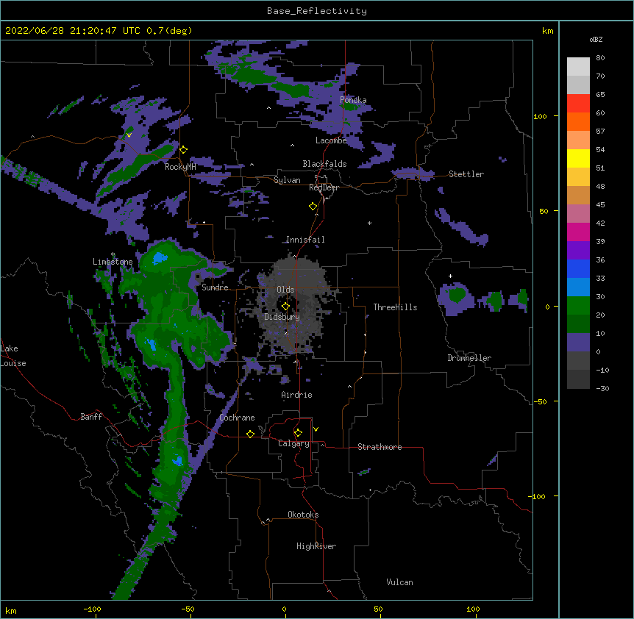Click the Cochrane label
634x619 pixels.
coord(238,418)
